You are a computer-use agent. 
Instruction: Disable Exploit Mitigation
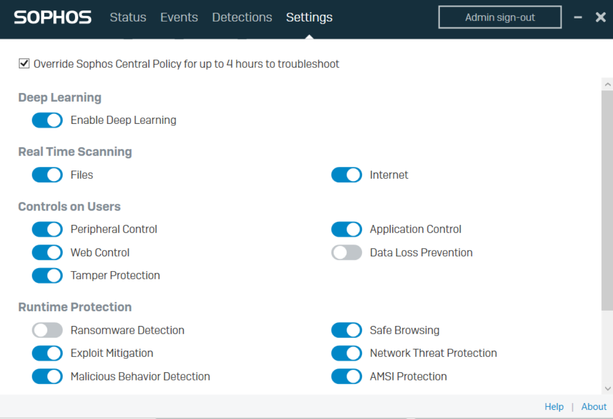[x=47, y=353]
